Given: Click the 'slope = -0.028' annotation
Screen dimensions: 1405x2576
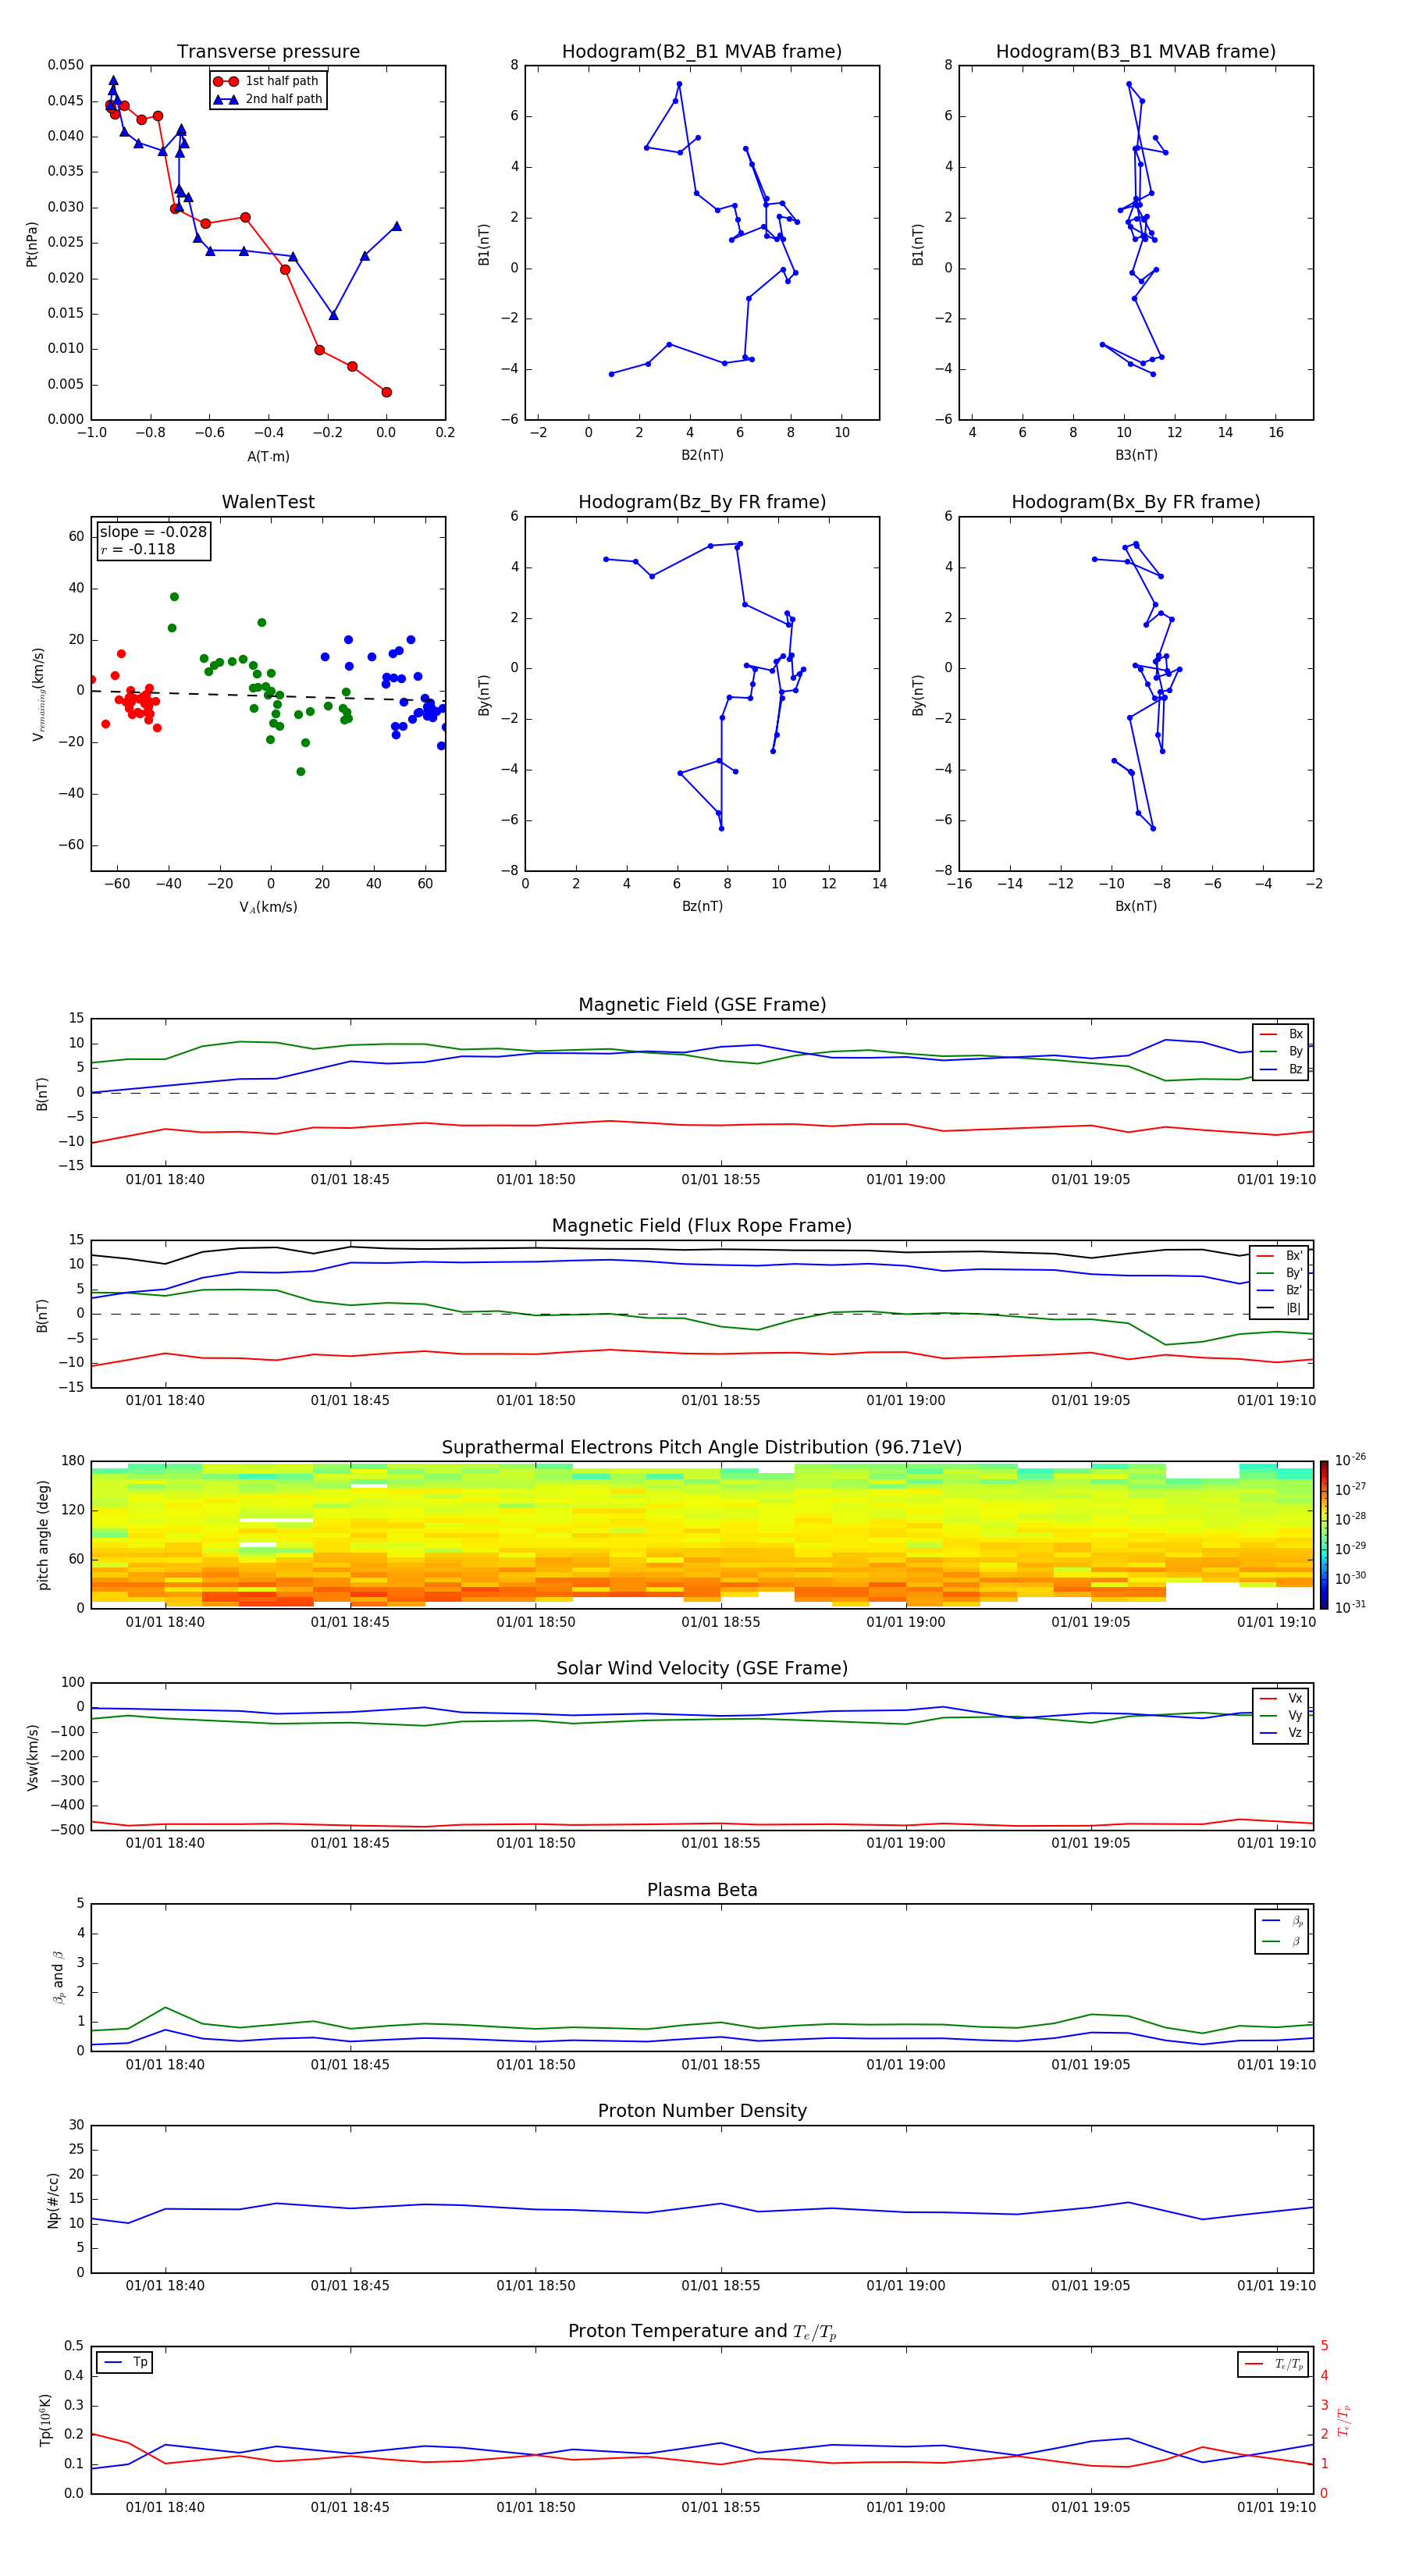Looking at the screenshot, I should click(x=153, y=532).
